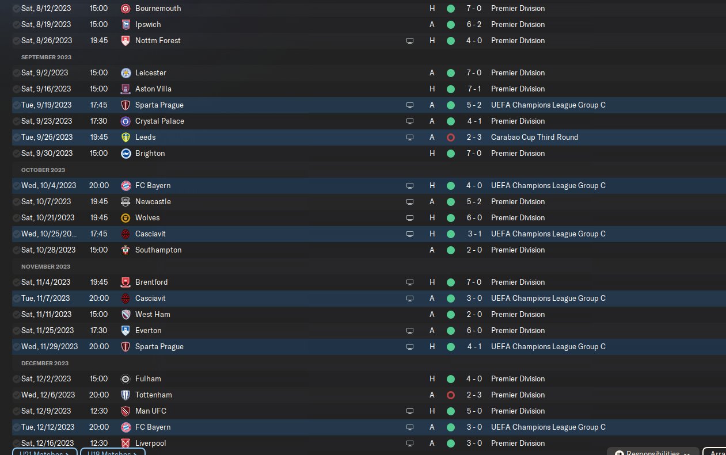Click the Bournemouth club badge

click(x=126, y=9)
